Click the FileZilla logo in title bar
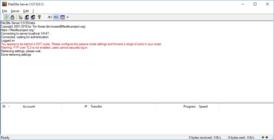Screen dimensions: 274x140 (5, 4)
